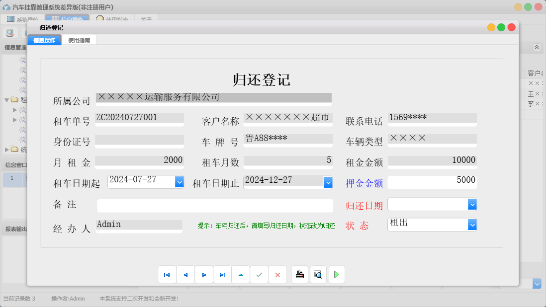Open print preview with the magnifier-document icon
Image resolution: width=546 pixels, height=307 pixels.
[318, 274]
